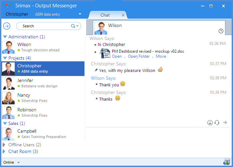Click the status bar icon bottom right
Screen dimensions: 233x167
pyautogui.click(x=227, y=162)
